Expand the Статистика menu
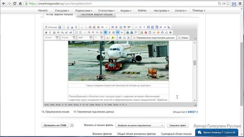The image size is (244, 137). pyautogui.click(x=106, y=11)
